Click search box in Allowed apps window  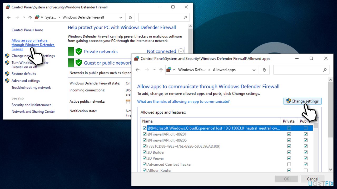tap(301, 70)
